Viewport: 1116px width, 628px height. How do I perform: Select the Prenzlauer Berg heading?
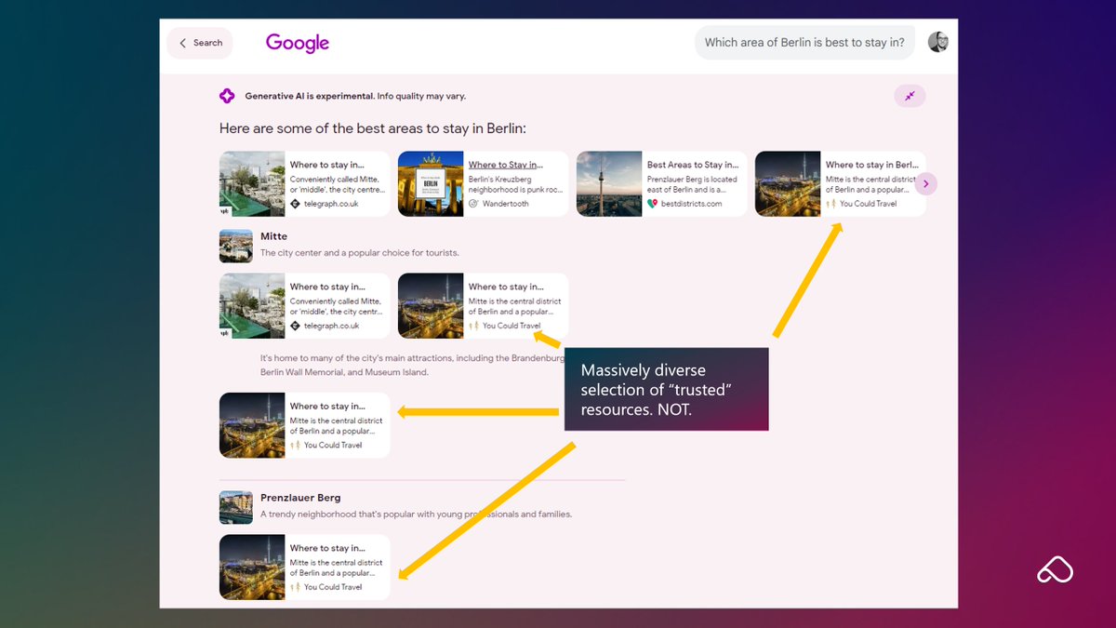pyautogui.click(x=300, y=498)
